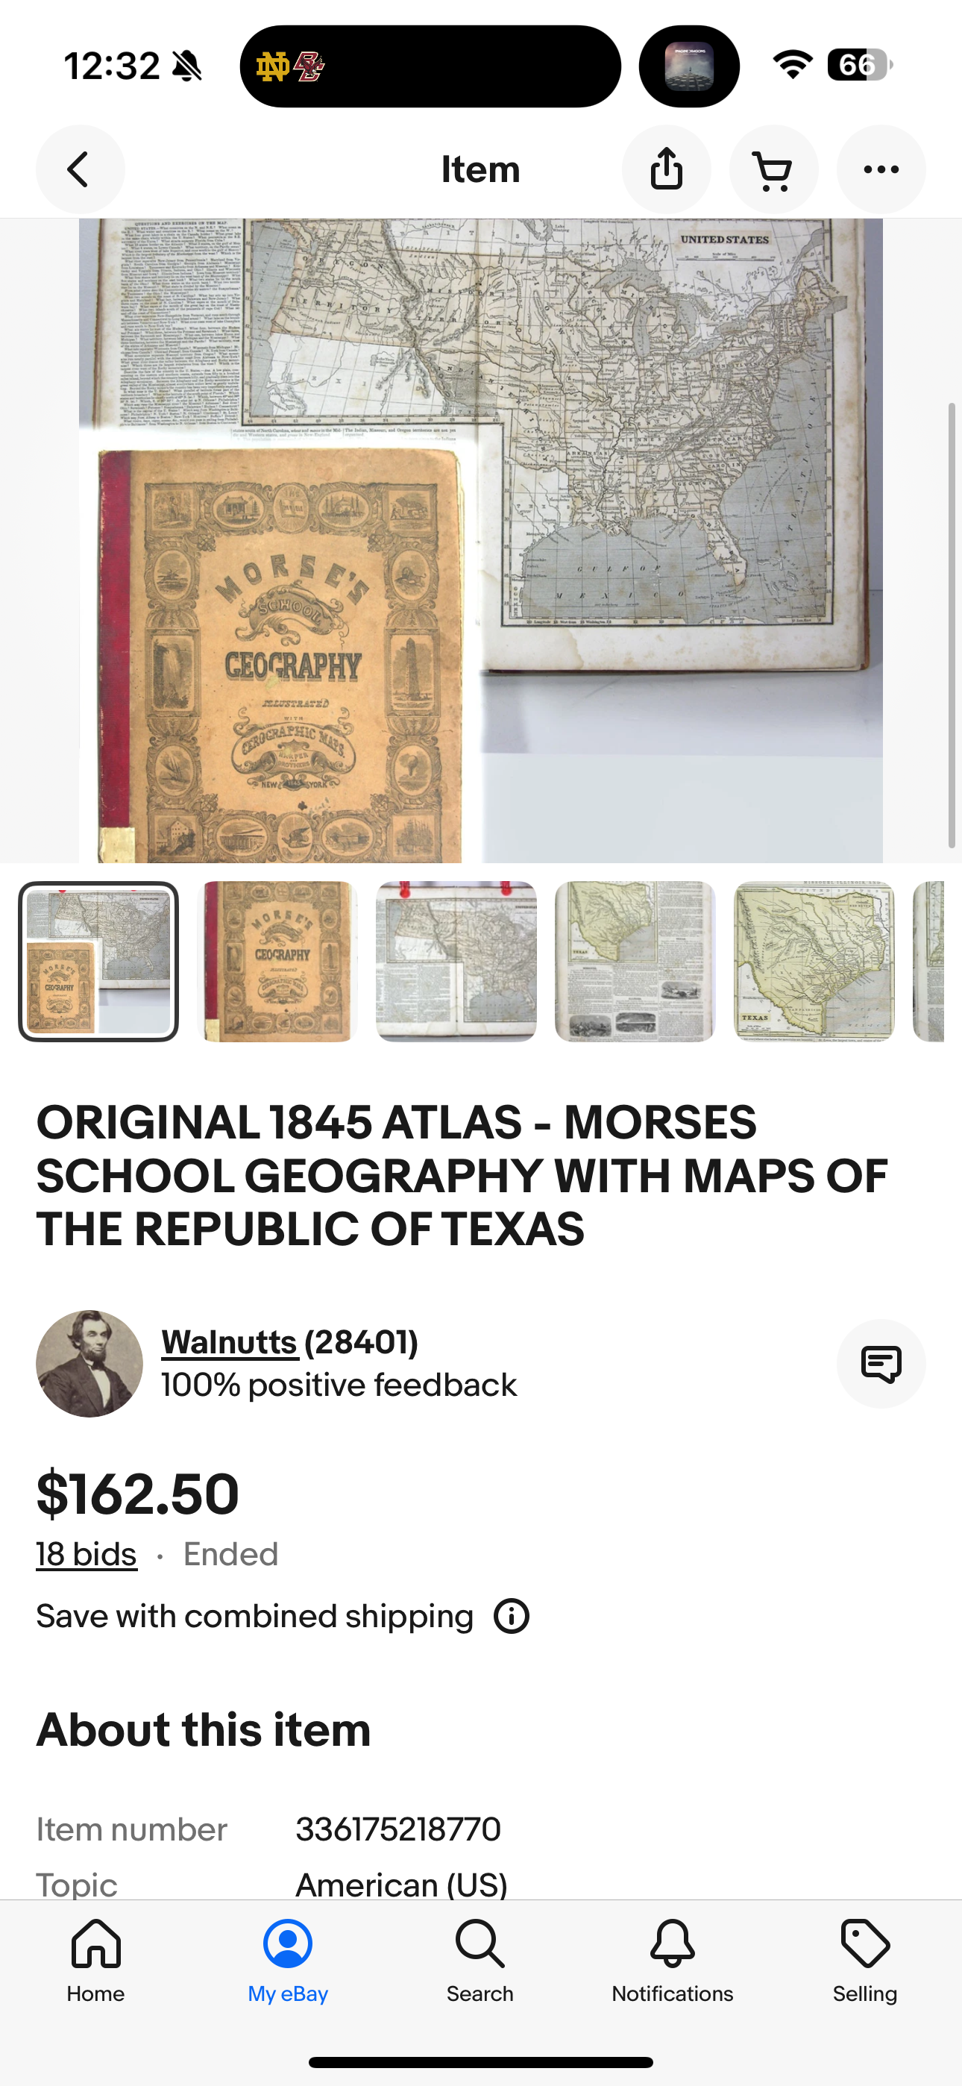Select the Morse's Geography cover thumbnail
Screen dimensions: 962x2086
click(x=277, y=961)
